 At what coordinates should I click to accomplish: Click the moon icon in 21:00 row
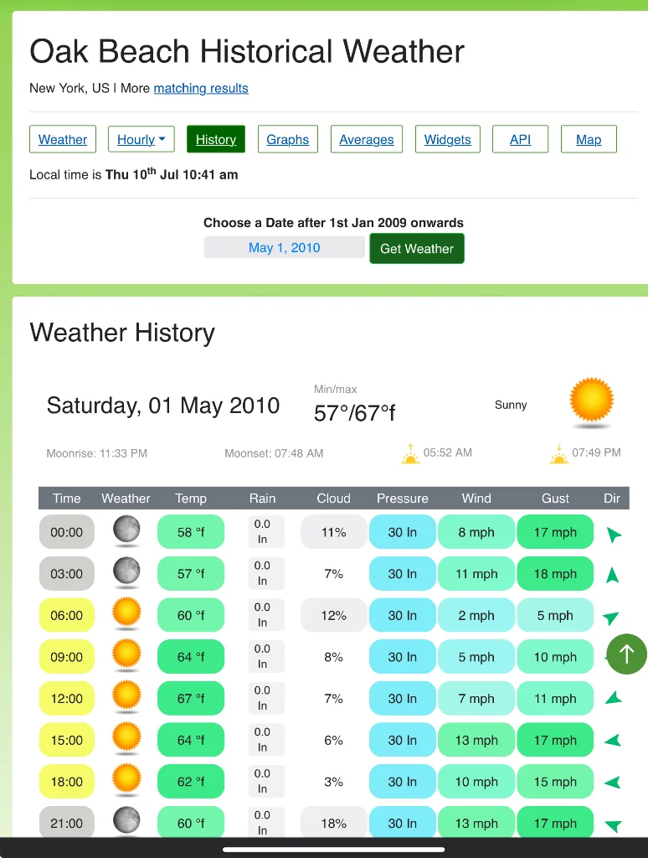tap(126, 821)
